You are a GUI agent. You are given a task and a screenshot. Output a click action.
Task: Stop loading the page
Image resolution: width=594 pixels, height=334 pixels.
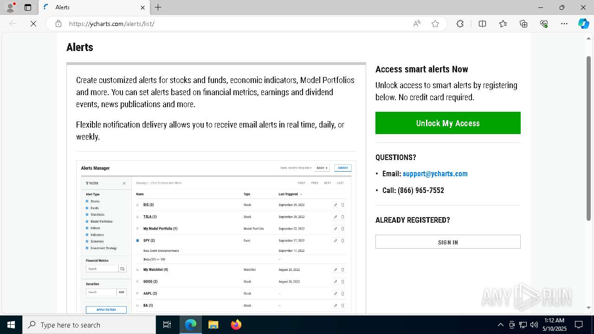pyautogui.click(x=33, y=24)
